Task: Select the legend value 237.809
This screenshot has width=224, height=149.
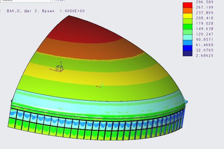Action: tap(205, 13)
